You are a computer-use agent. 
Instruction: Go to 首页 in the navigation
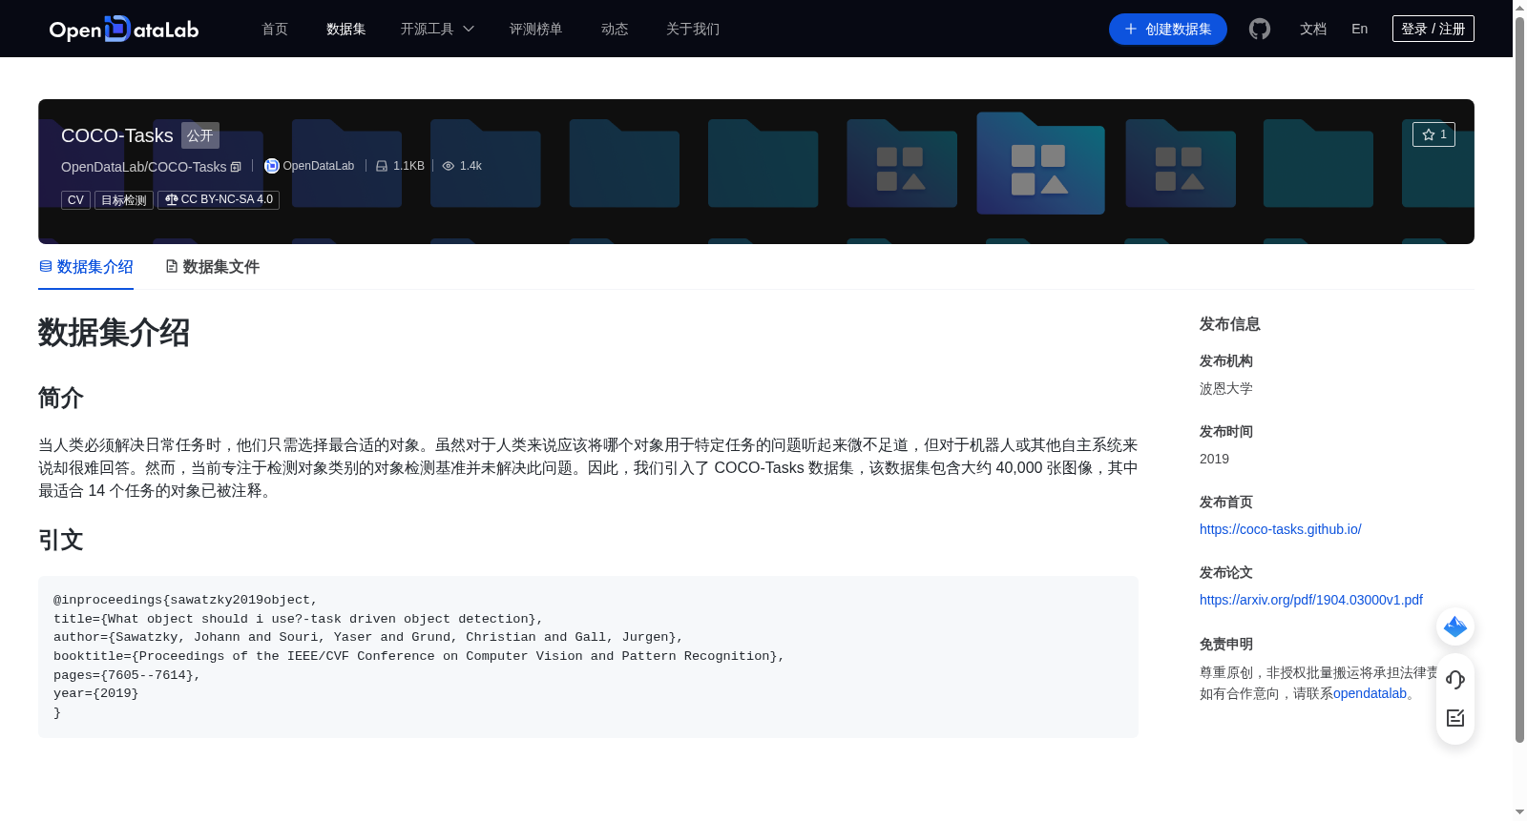click(x=275, y=29)
